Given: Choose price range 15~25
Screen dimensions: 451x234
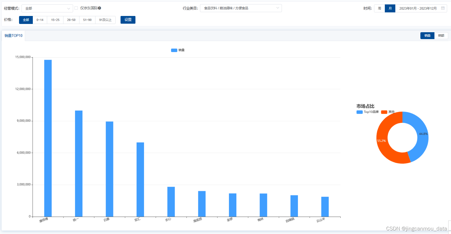Looking at the screenshot, I should coord(55,20).
